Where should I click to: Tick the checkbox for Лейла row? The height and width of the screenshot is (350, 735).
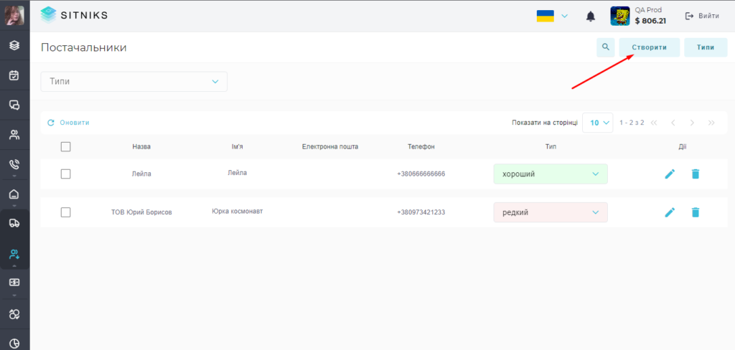pyautogui.click(x=65, y=174)
